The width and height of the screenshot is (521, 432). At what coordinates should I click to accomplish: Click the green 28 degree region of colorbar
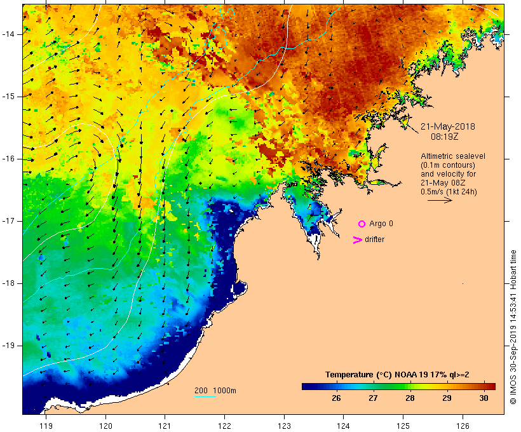(x=410, y=386)
